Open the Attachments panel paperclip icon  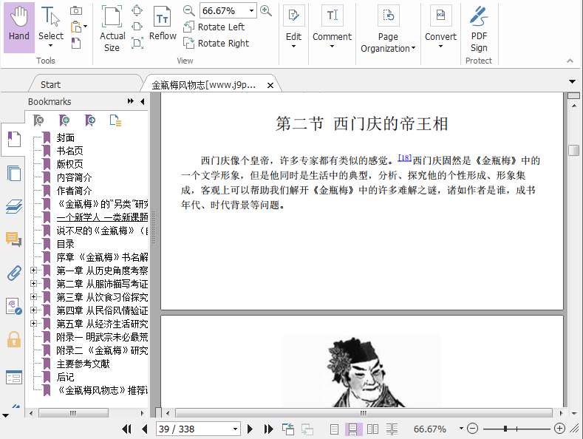[x=13, y=273]
